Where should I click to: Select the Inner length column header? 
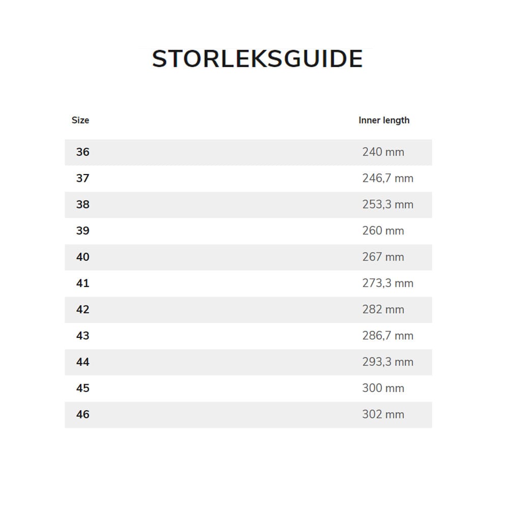pyautogui.click(x=384, y=121)
